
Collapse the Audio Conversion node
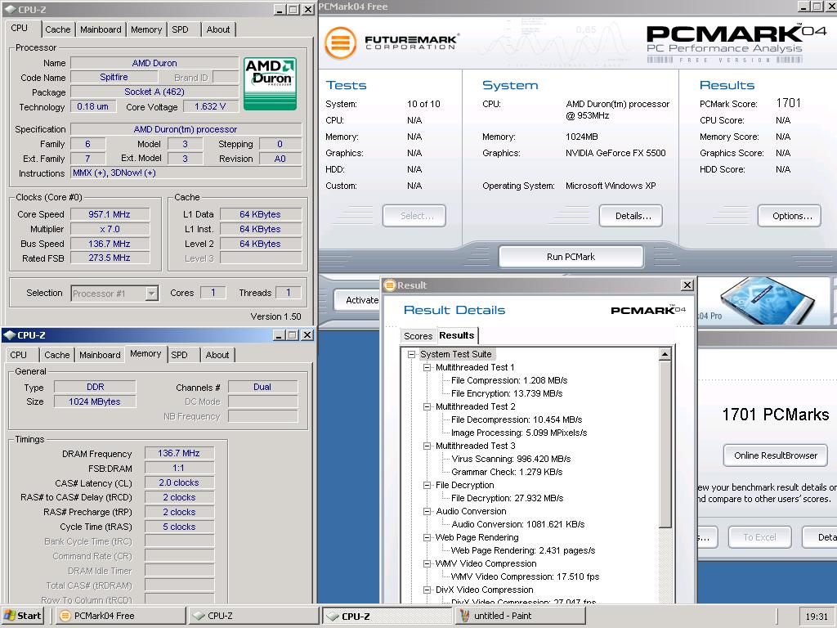coord(427,511)
